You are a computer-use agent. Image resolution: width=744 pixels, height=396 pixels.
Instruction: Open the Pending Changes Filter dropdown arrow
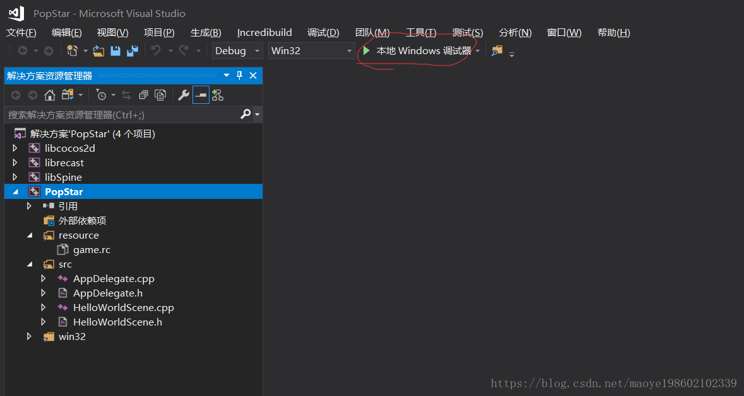pyautogui.click(x=114, y=96)
